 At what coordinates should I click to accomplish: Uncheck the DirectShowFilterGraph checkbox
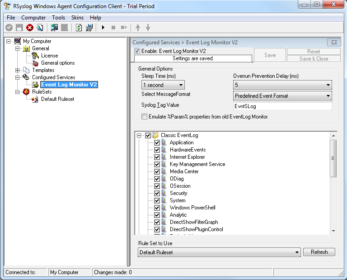click(157, 222)
